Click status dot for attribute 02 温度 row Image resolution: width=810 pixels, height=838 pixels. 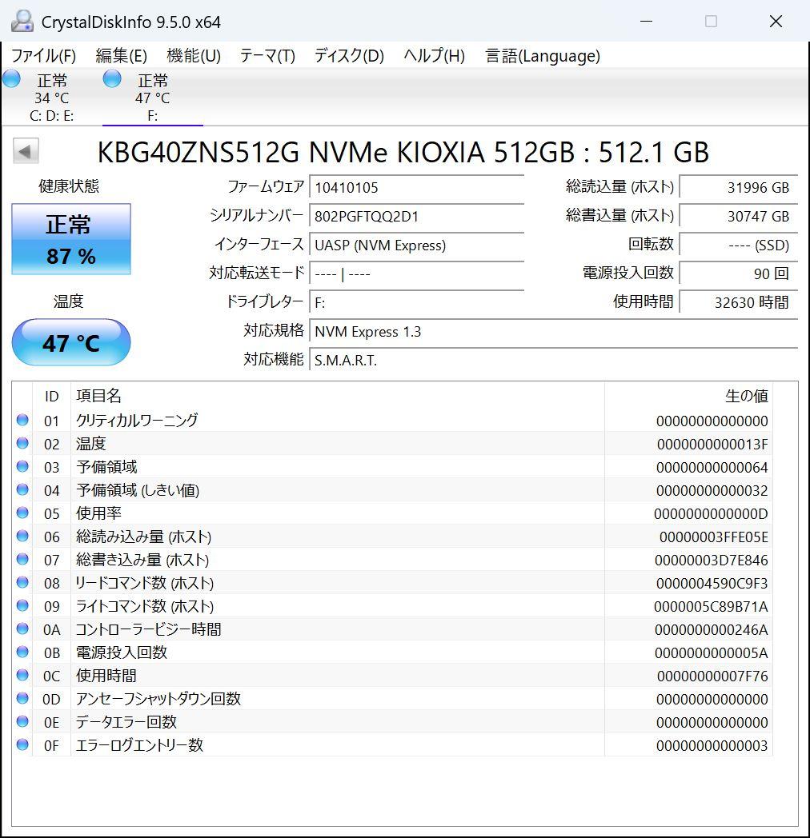[x=22, y=443]
